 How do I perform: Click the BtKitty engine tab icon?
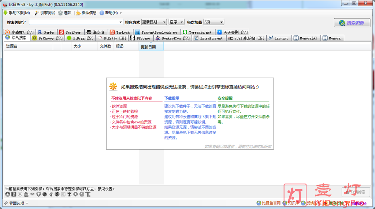pyautogui.click(x=100, y=38)
